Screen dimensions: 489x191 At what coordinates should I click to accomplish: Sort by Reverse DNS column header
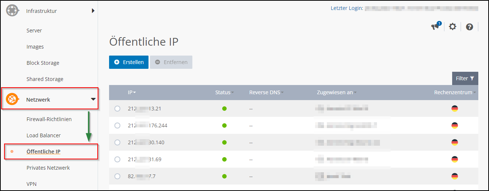pos(266,92)
